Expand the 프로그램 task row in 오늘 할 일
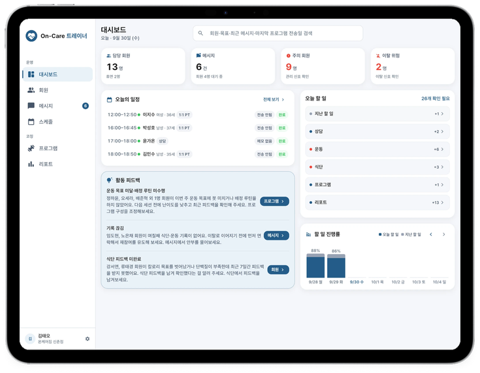480x373 pixels. pyautogui.click(x=377, y=185)
